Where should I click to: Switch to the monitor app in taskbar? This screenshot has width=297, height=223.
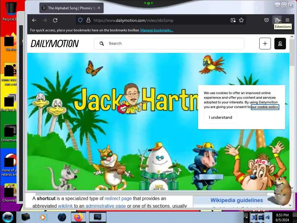coord(97,217)
